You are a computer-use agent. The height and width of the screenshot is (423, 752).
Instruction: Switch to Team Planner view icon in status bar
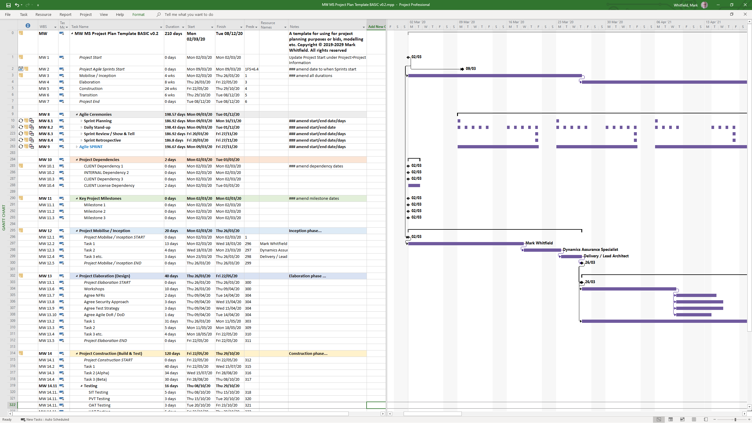[x=682, y=419]
